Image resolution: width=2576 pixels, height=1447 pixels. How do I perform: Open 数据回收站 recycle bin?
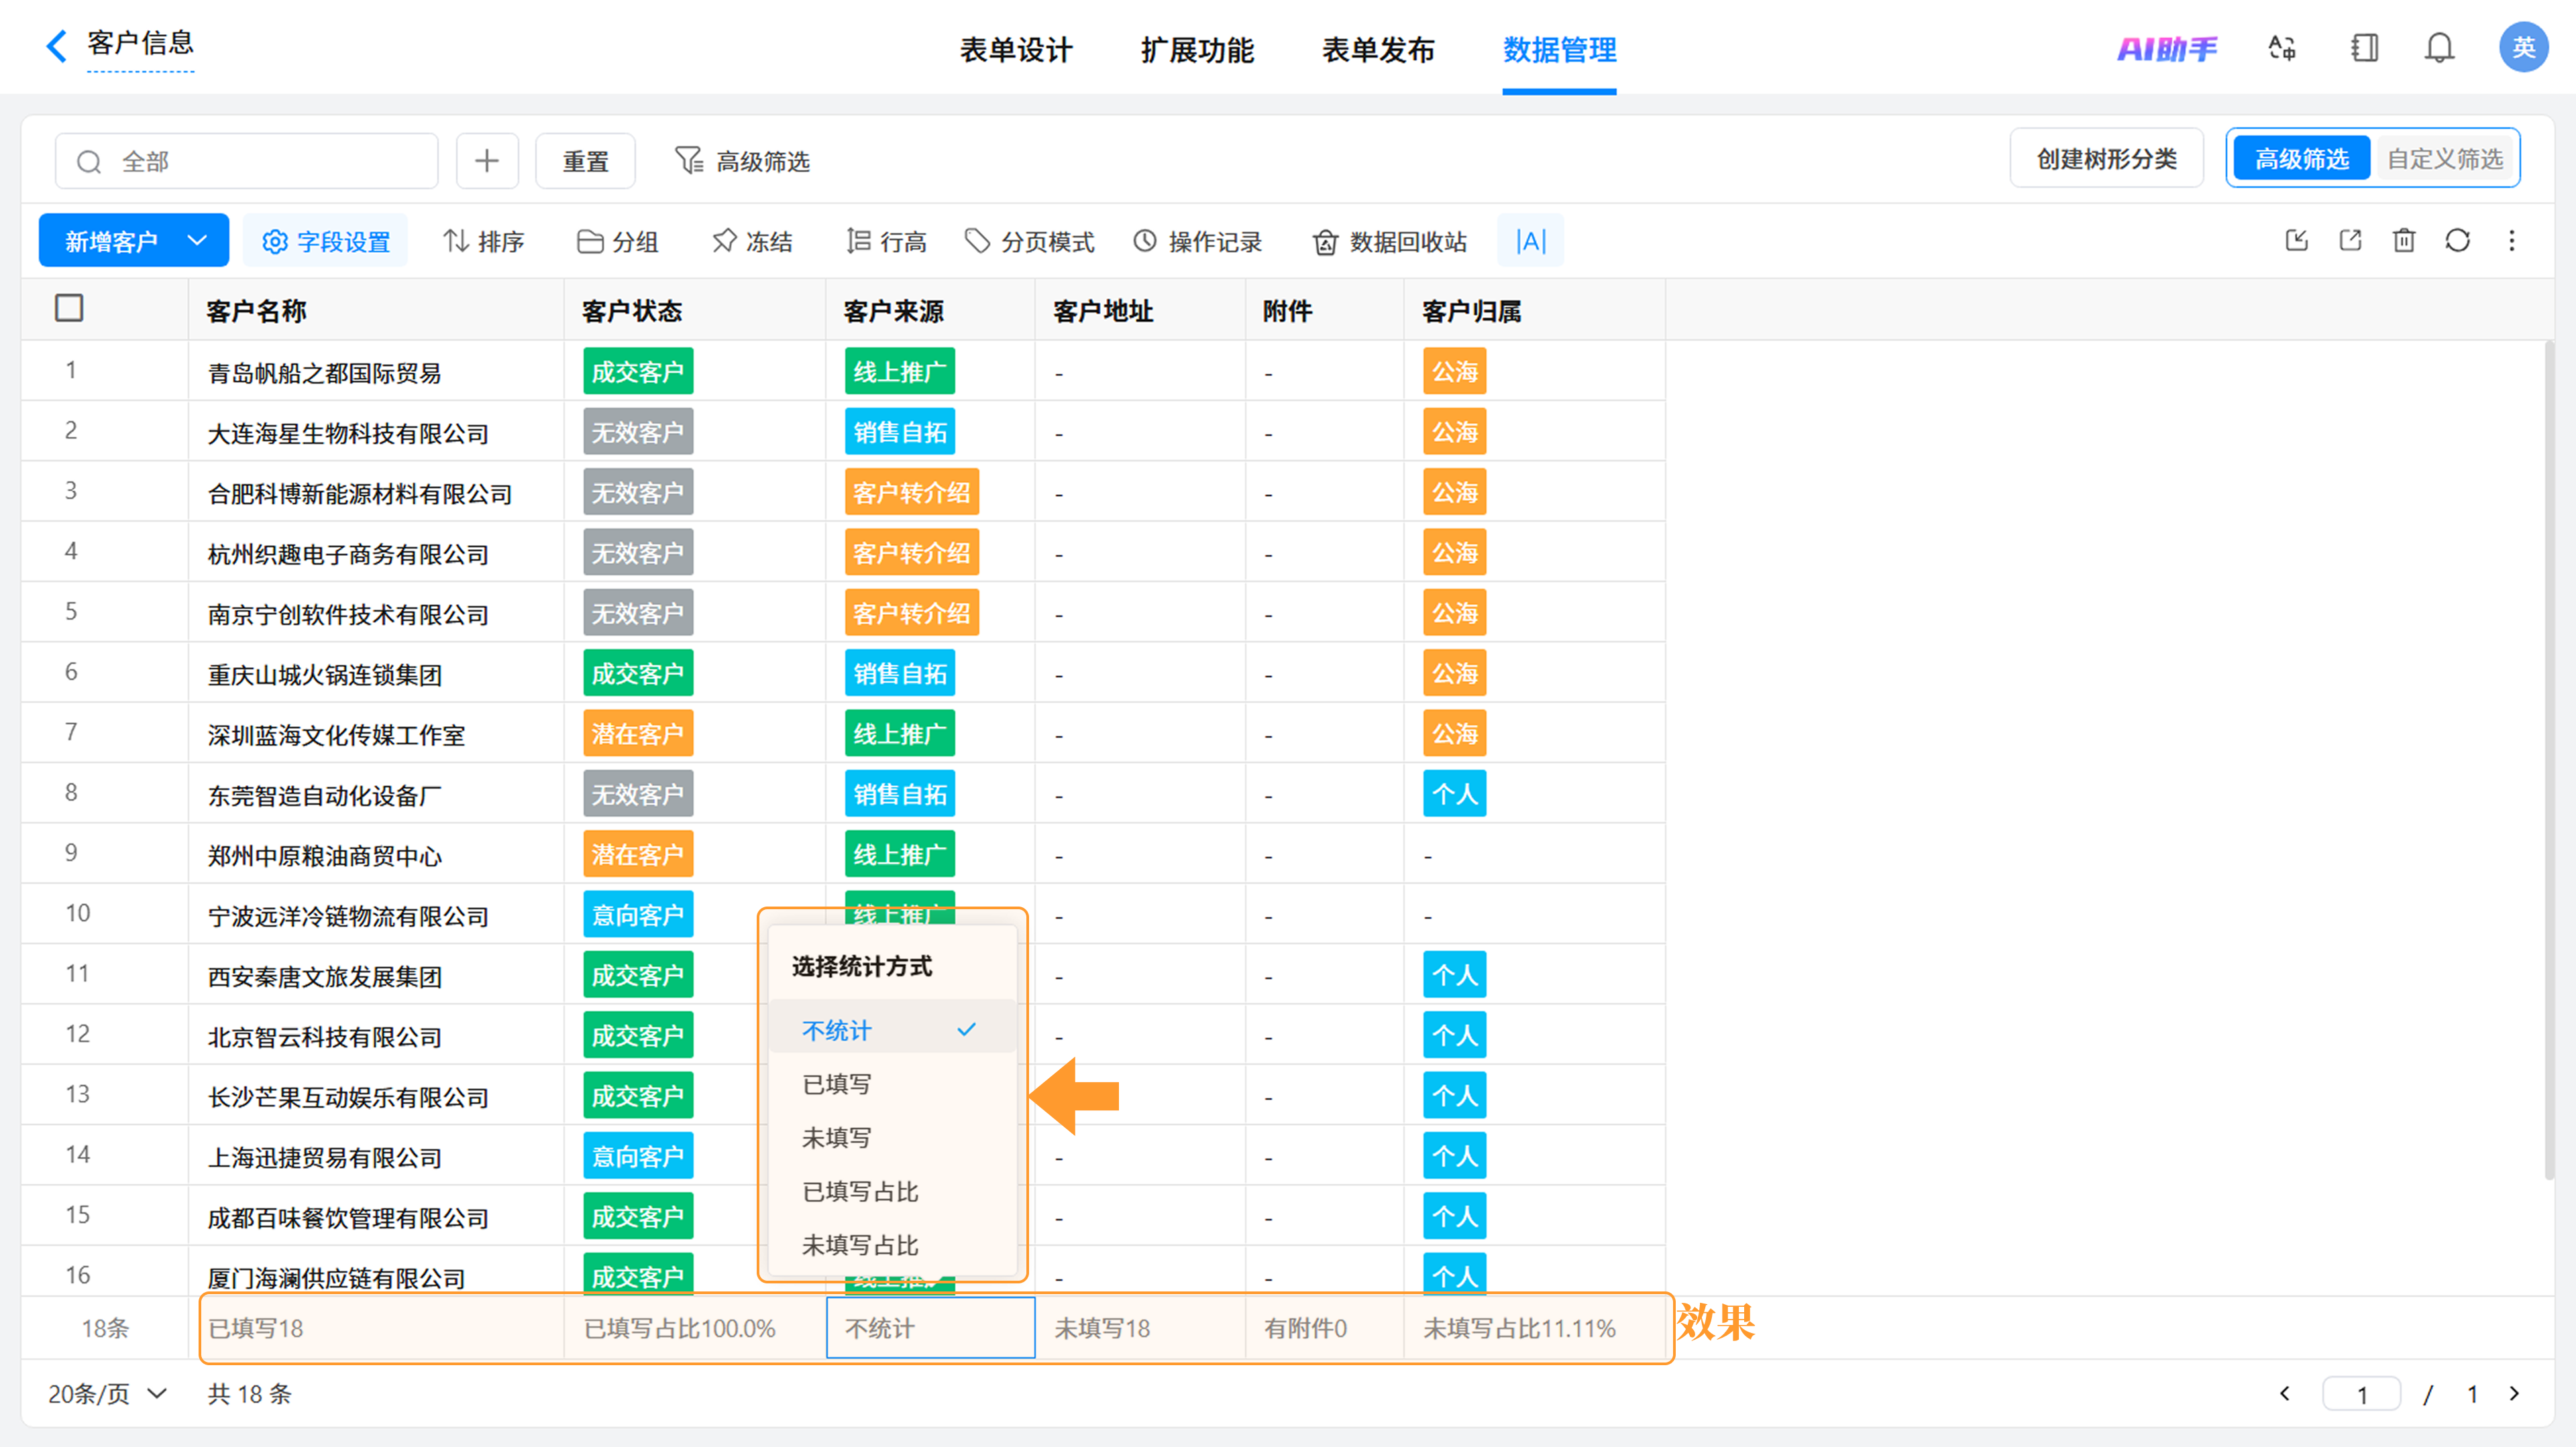coord(1389,241)
